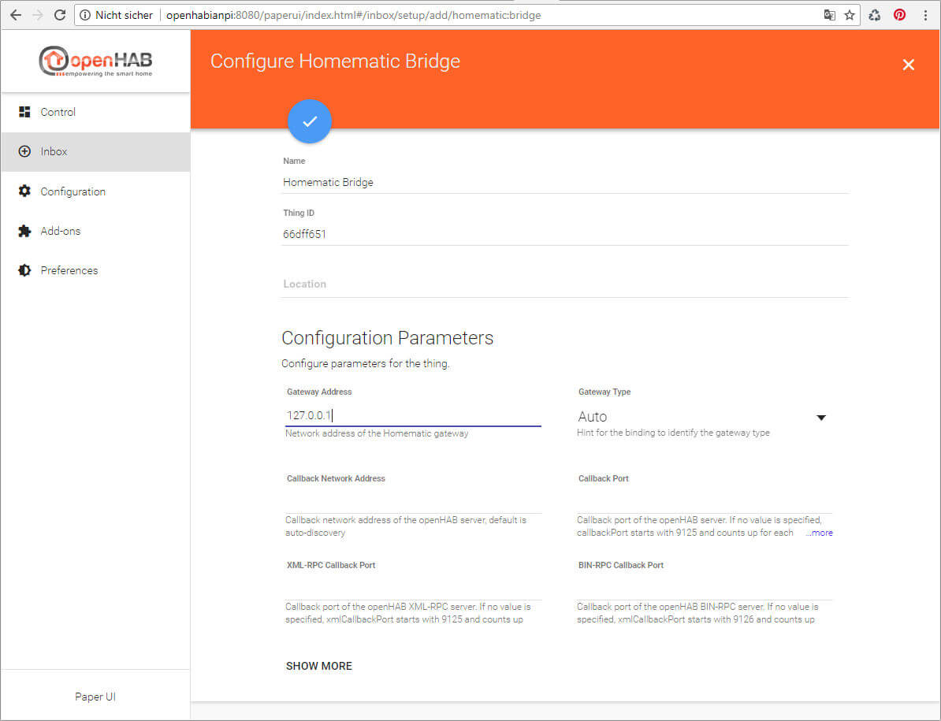Image resolution: width=941 pixels, height=721 pixels.
Task: Click the Pinterest extension icon
Action: 899,15
